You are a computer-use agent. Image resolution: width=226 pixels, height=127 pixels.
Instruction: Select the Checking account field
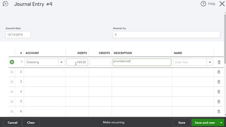(41, 62)
